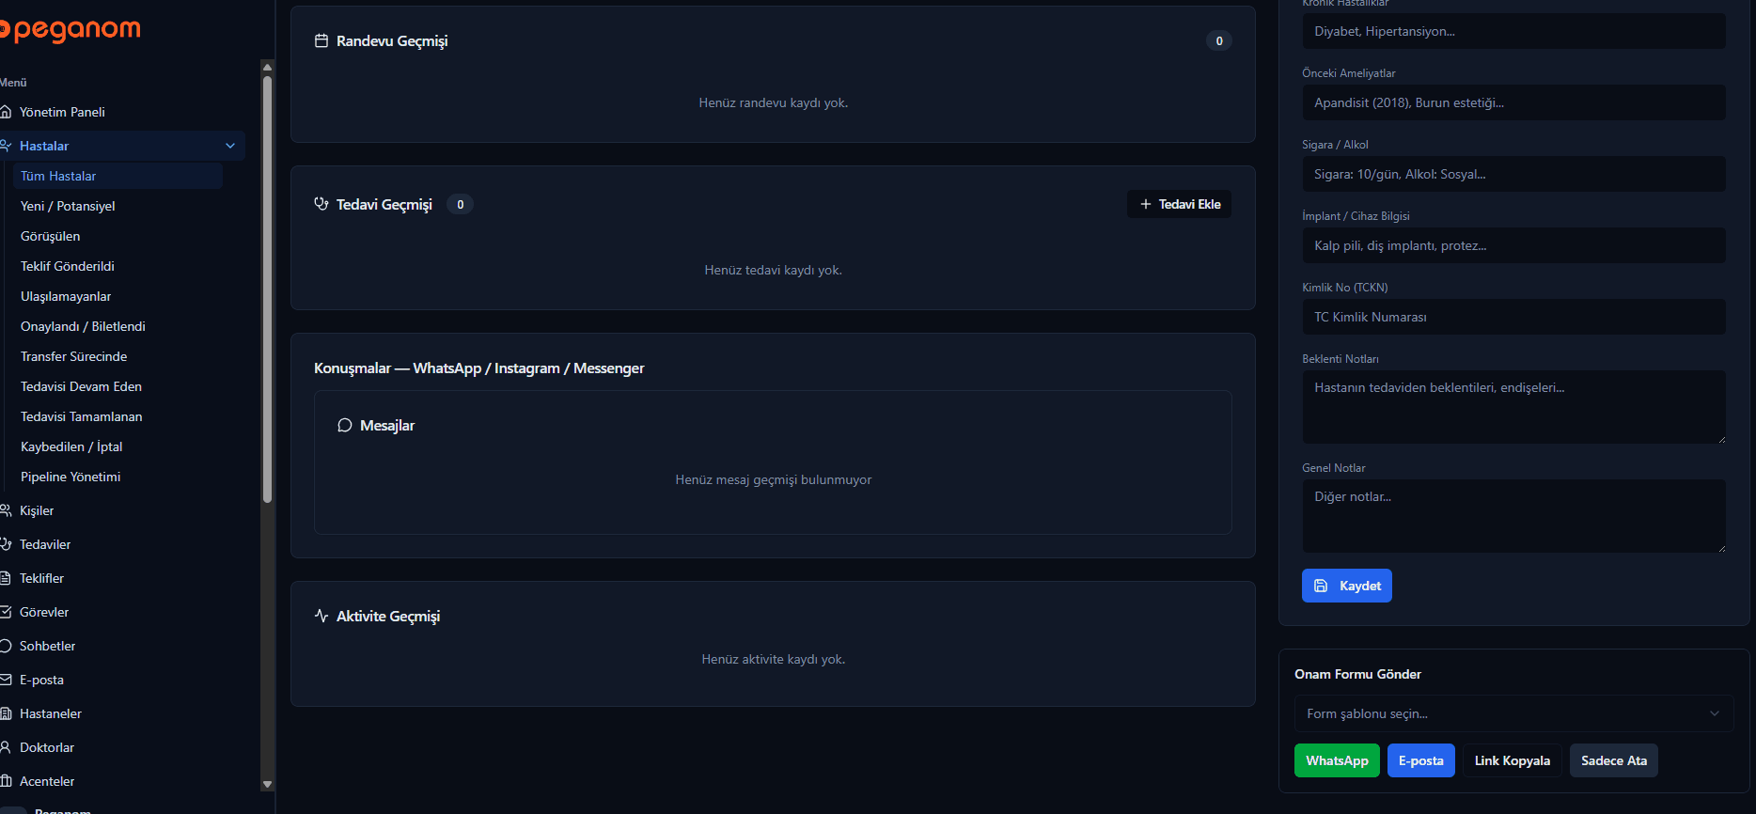Click the sidebar scrollbar down arrow
The image size is (1756, 814).
tap(267, 784)
